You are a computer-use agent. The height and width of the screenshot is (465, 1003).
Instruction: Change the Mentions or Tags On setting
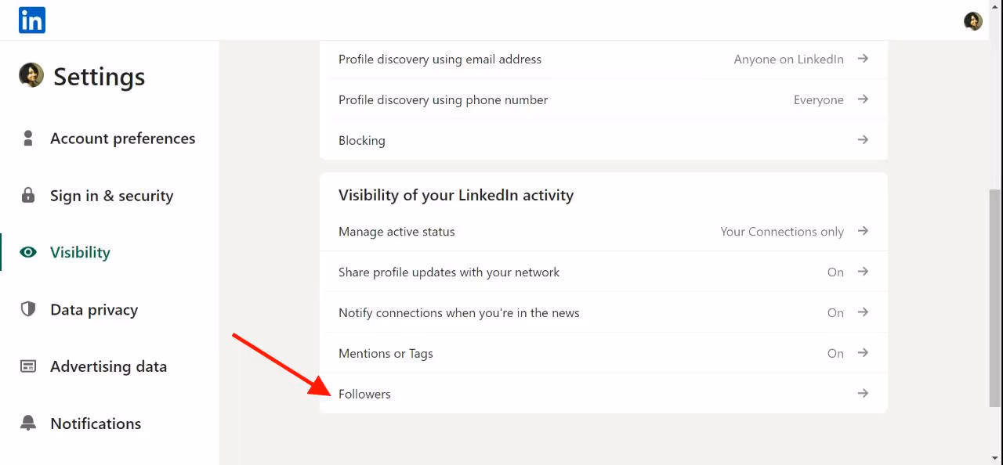click(862, 353)
